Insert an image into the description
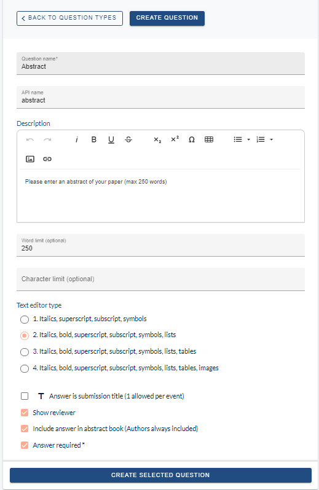The width and height of the screenshot is (319, 490). [30, 159]
